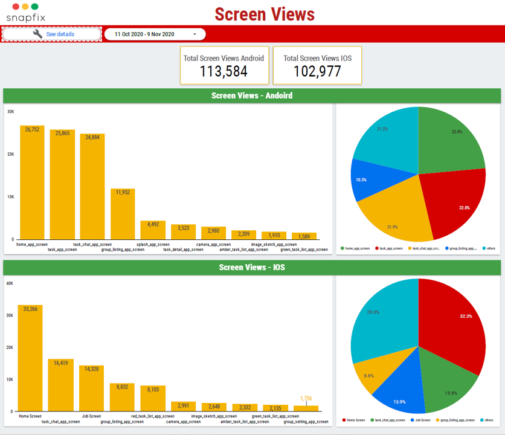The width and height of the screenshot is (505, 435).
Task: Click the wrench icon beside See details
Action: (x=37, y=34)
